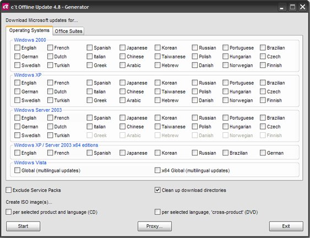Check Russian under Windows Server 2003

coord(195,118)
